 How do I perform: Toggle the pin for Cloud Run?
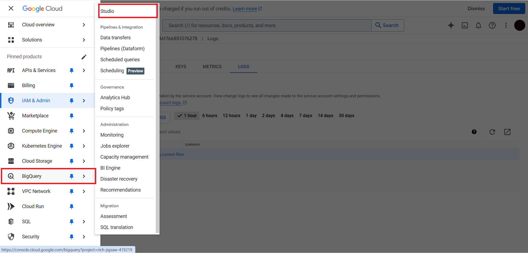point(71,206)
